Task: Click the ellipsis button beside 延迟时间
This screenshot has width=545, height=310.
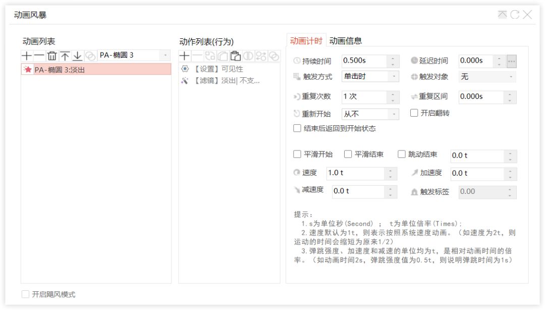Action: point(512,61)
